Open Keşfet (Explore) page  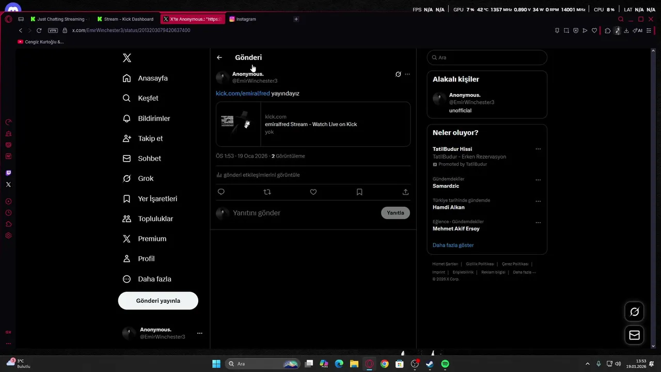(x=140, y=98)
